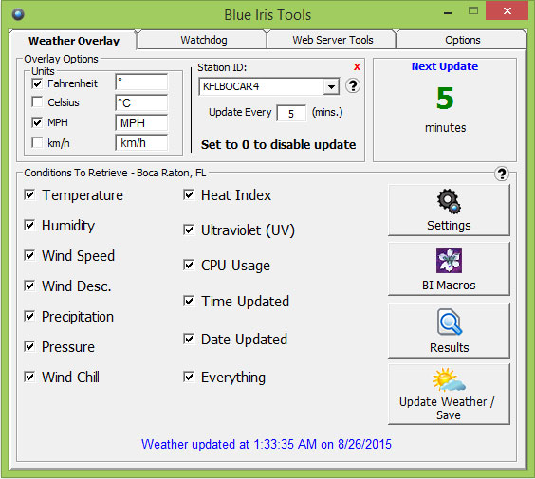Click the Conditions To Retrieve help icon
The image size is (535, 479).
502,174
